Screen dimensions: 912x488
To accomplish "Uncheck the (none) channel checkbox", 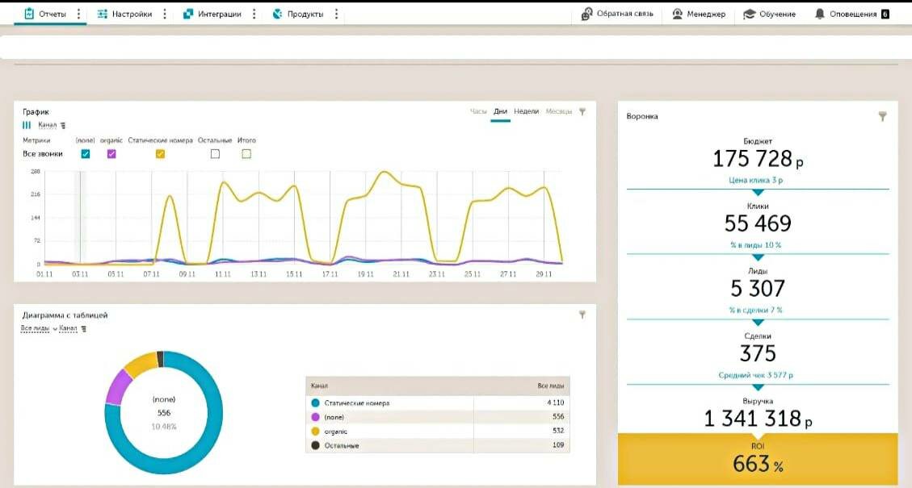I will (86, 154).
